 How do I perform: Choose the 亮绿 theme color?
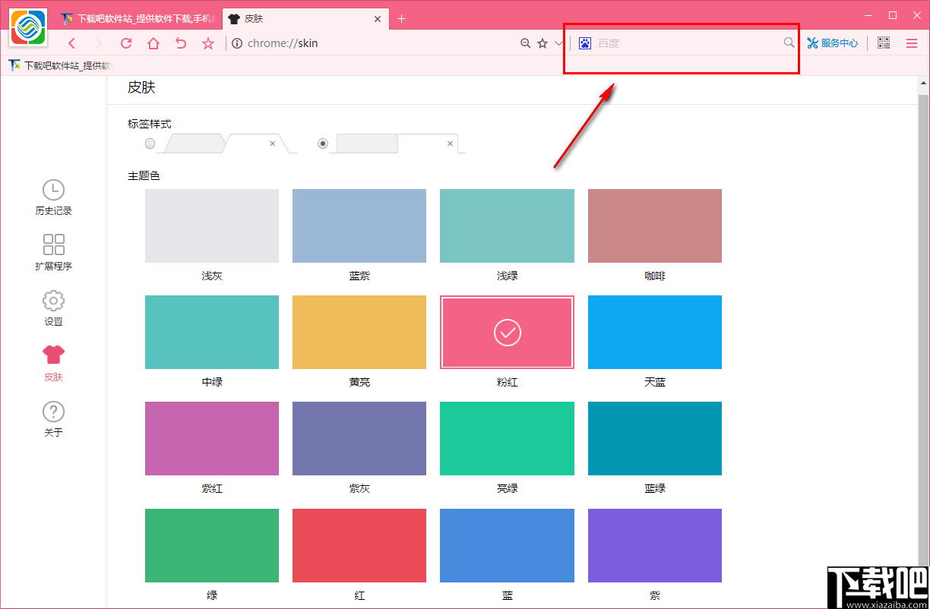(507, 438)
